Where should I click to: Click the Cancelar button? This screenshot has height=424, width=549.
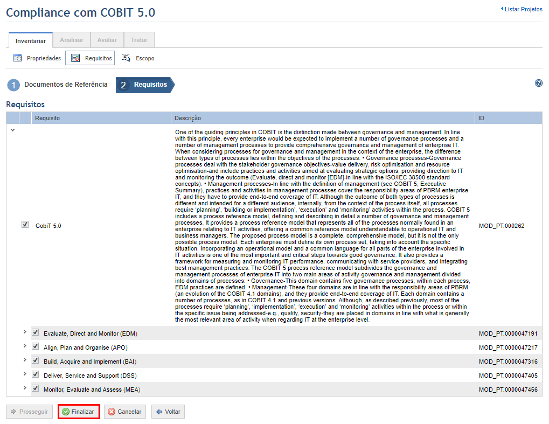(x=125, y=412)
